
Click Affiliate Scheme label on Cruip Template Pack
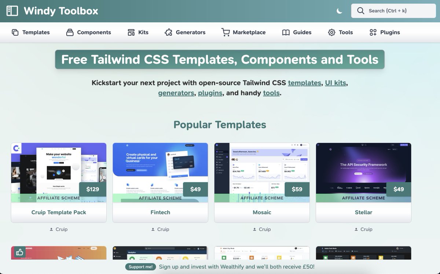(59, 198)
